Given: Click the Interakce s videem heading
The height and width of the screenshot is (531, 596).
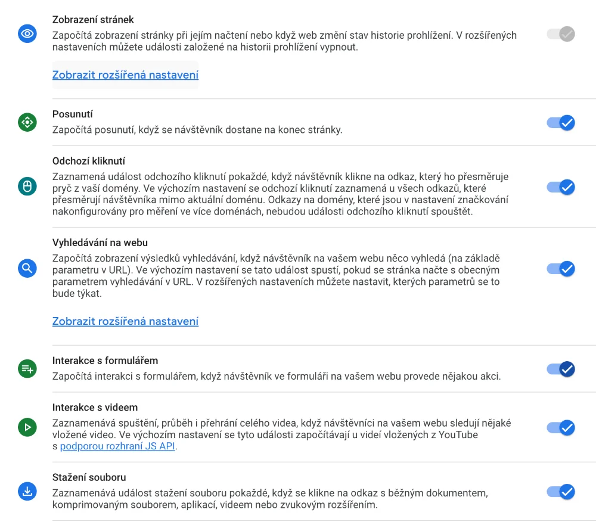Looking at the screenshot, I should [x=95, y=408].
